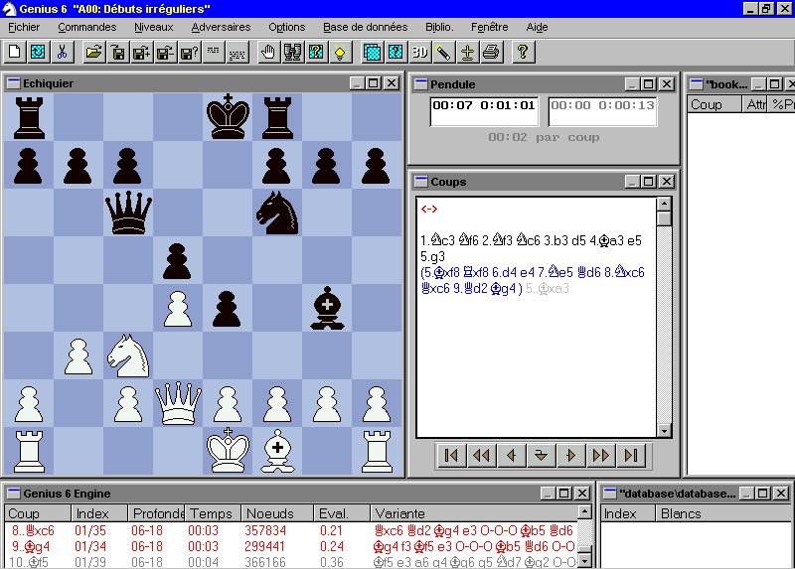Click the Coups scrollbar up arrow

point(664,204)
